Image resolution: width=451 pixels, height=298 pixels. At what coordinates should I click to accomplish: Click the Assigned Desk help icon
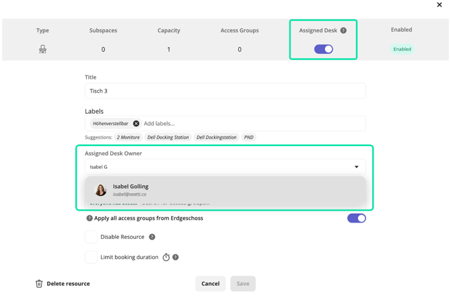click(x=343, y=30)
